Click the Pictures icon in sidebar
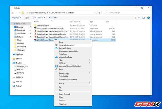Image resolution: width=162 pixels, height=109 pixels. click(x=15, y=37)
